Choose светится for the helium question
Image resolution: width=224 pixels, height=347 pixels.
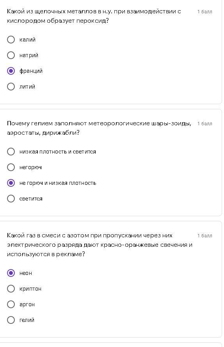[11, 199]
